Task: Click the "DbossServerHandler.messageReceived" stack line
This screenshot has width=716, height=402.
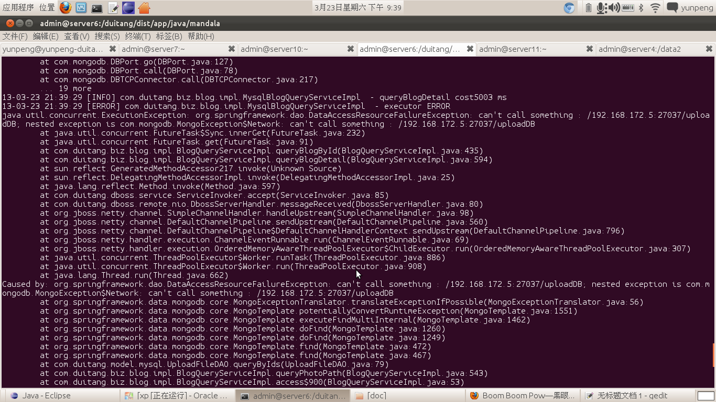Action: (262, 204)
